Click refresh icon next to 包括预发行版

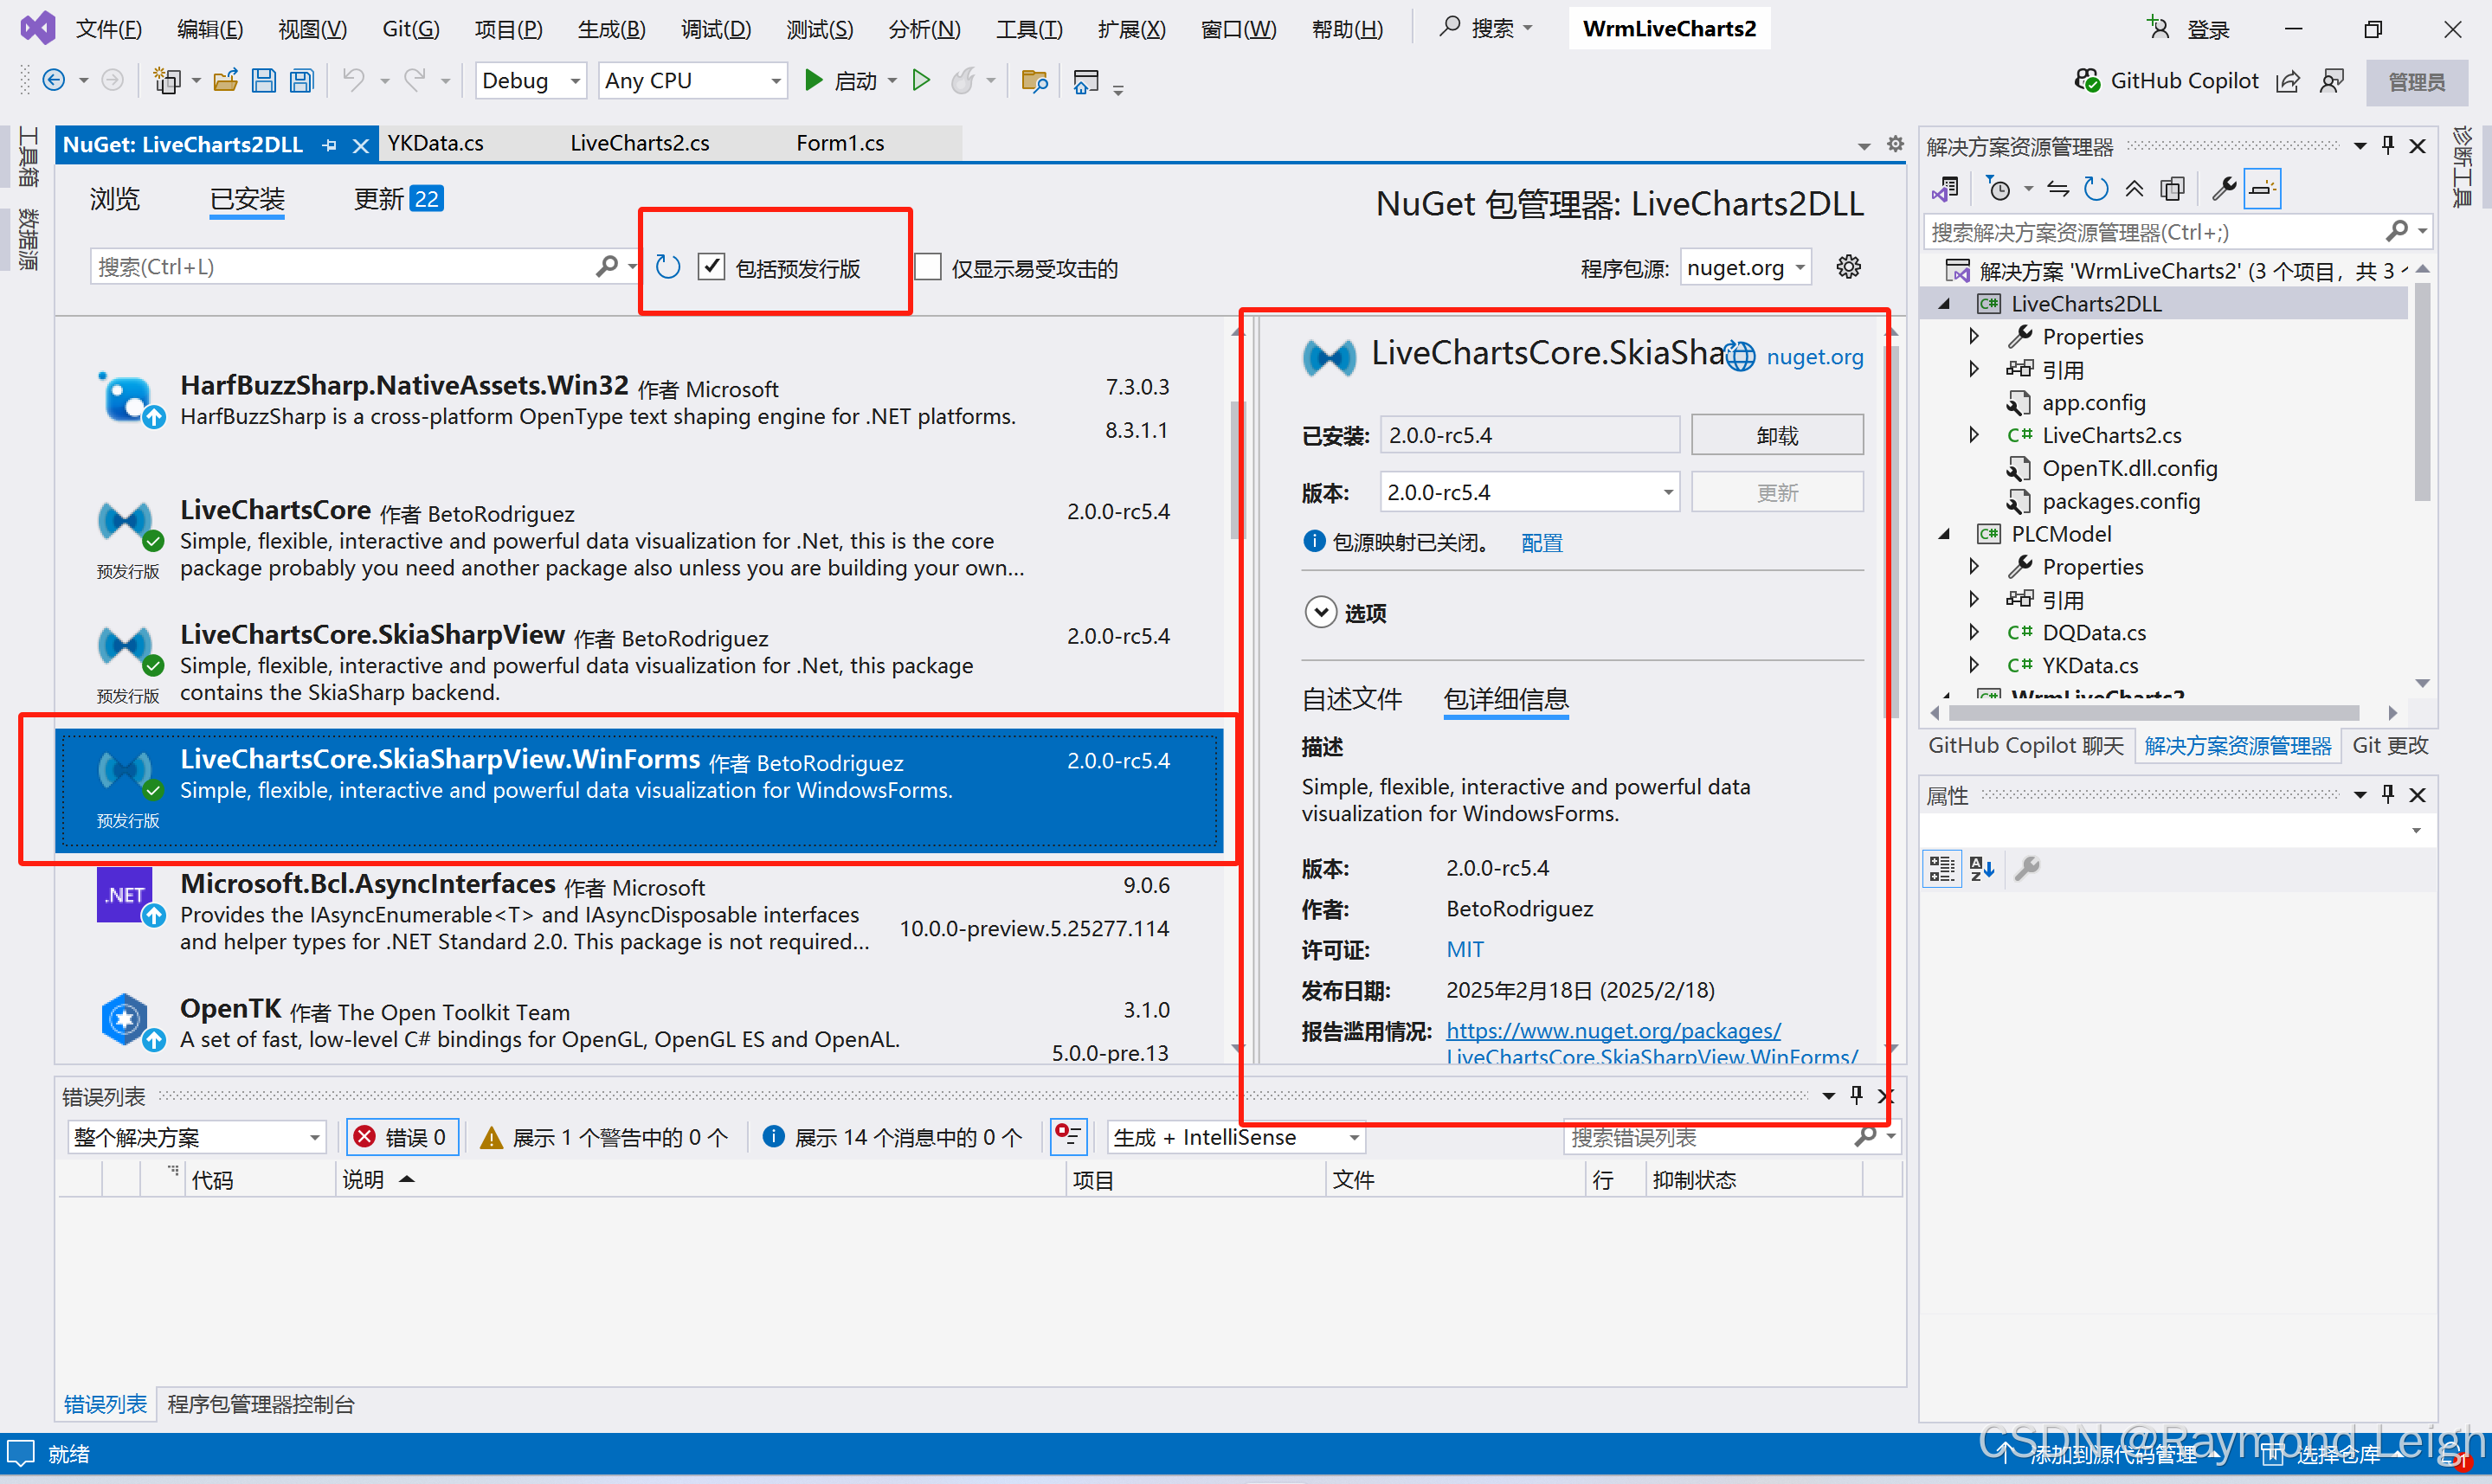[668, 268]
